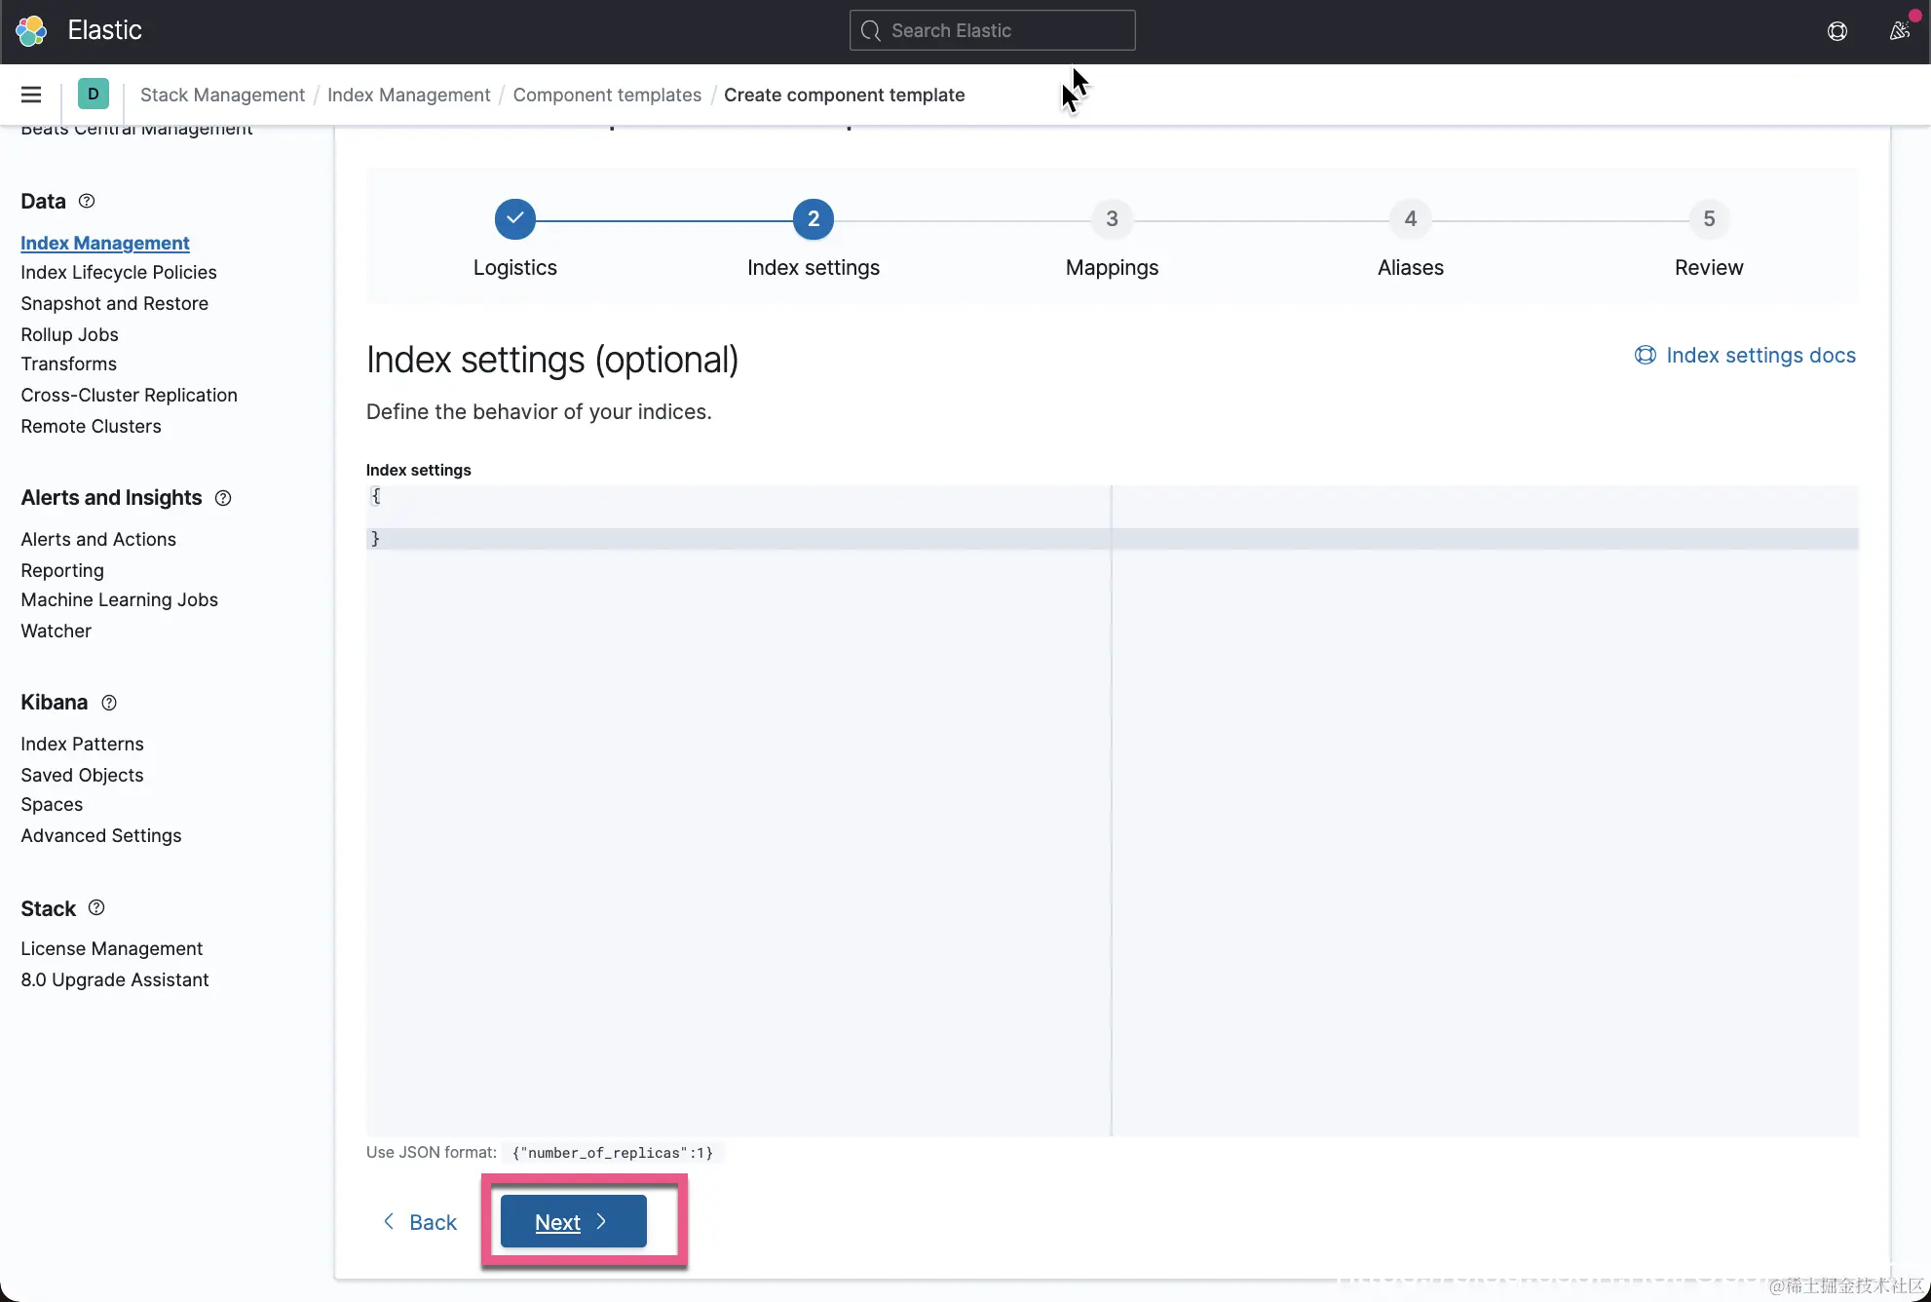Click the Next button
1931x1302 pixels.
pos(573,1222)
